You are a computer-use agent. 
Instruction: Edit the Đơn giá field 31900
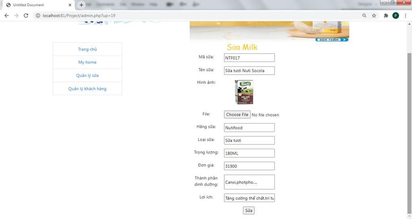(249, 166)
